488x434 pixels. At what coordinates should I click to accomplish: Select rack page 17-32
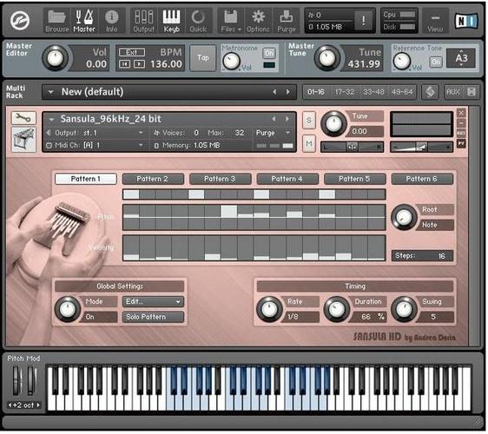(x=345, y=92)
